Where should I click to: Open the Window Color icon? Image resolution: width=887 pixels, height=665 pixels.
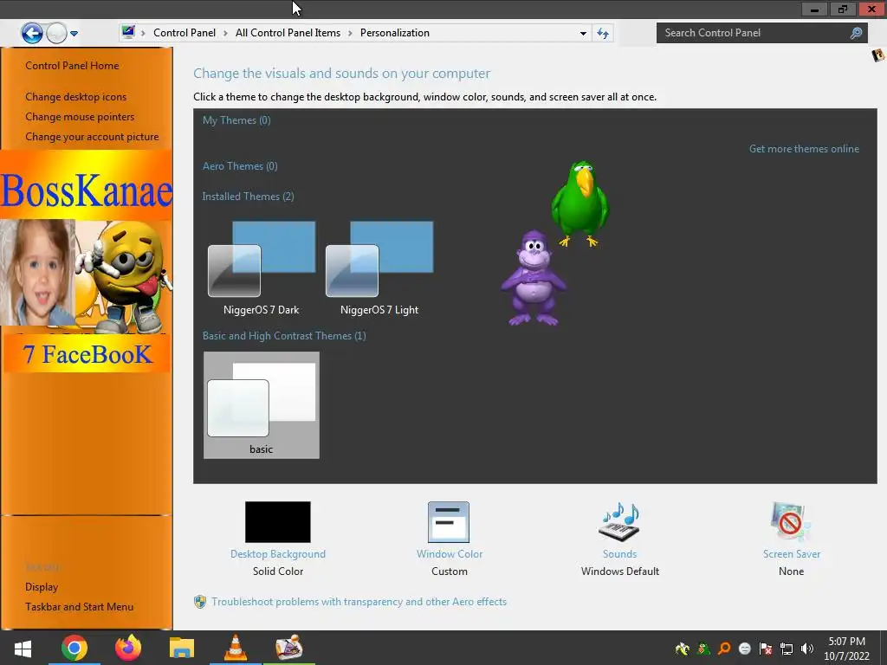pos(449,522)
